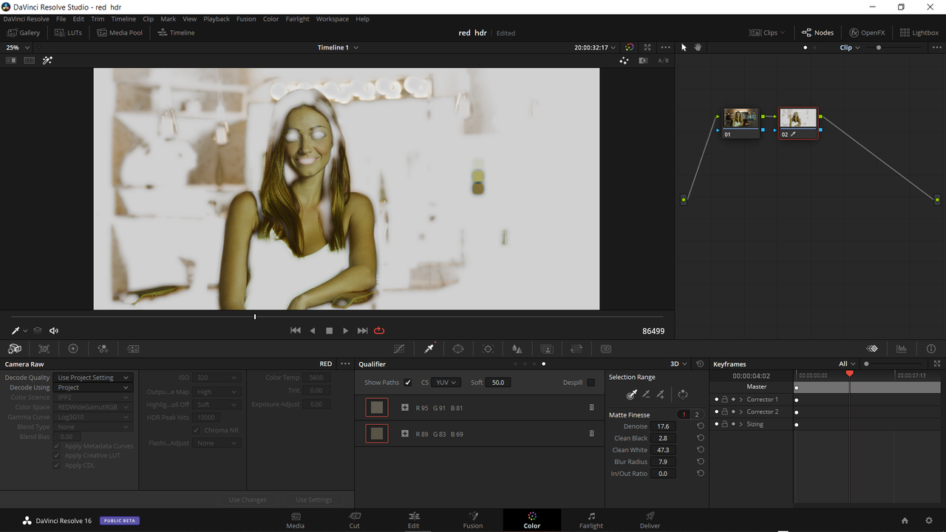Viewport: 946px width, 532px height.
Task: Reset the Denoise value
Action: (x=701, y=426)
